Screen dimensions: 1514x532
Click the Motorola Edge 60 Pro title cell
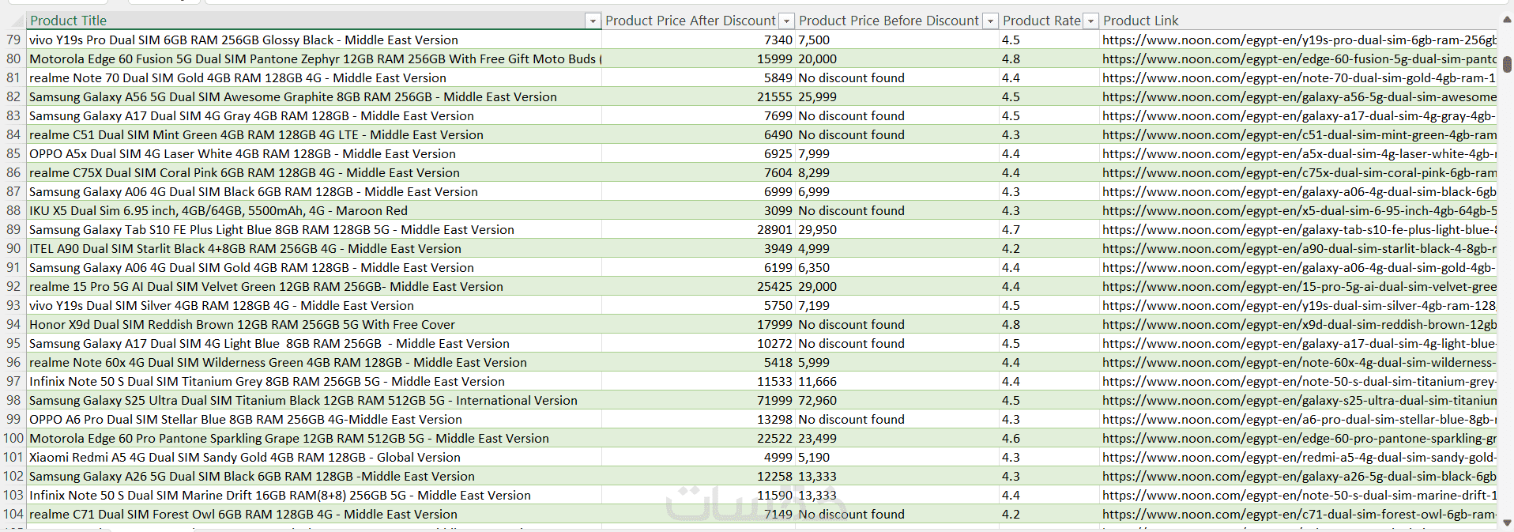(x=288, y=439)
